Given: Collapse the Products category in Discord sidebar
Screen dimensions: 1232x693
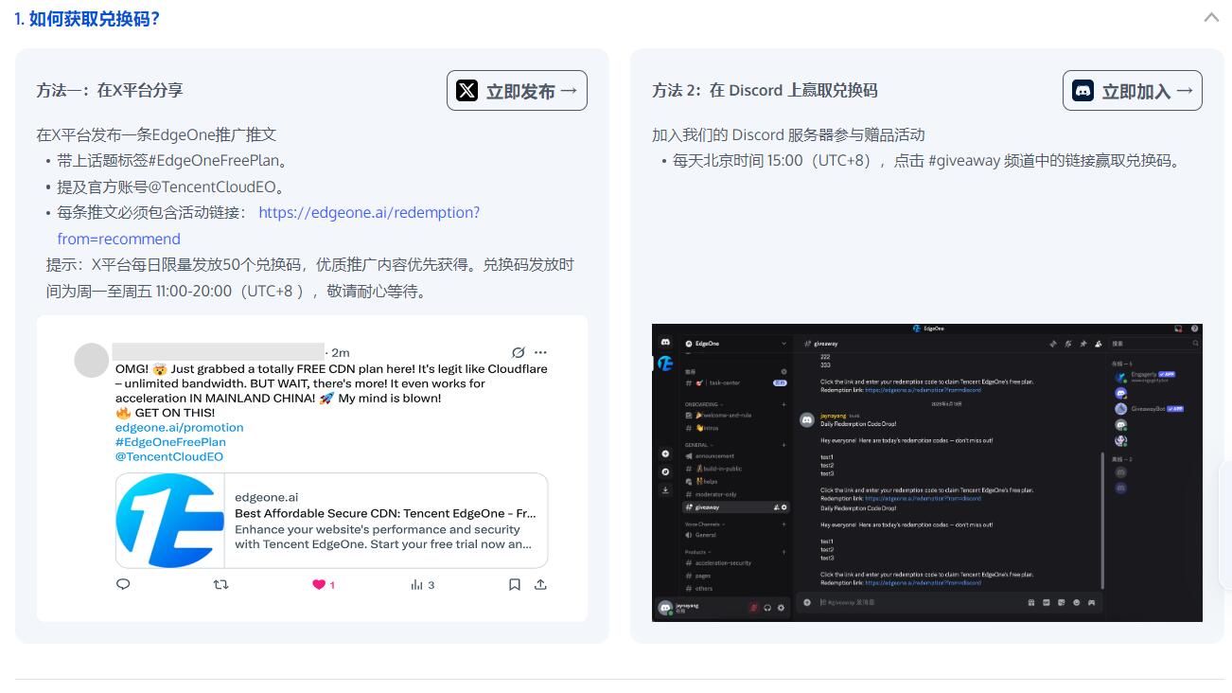Looking at the screenshot, I should (x=697, y=552).
